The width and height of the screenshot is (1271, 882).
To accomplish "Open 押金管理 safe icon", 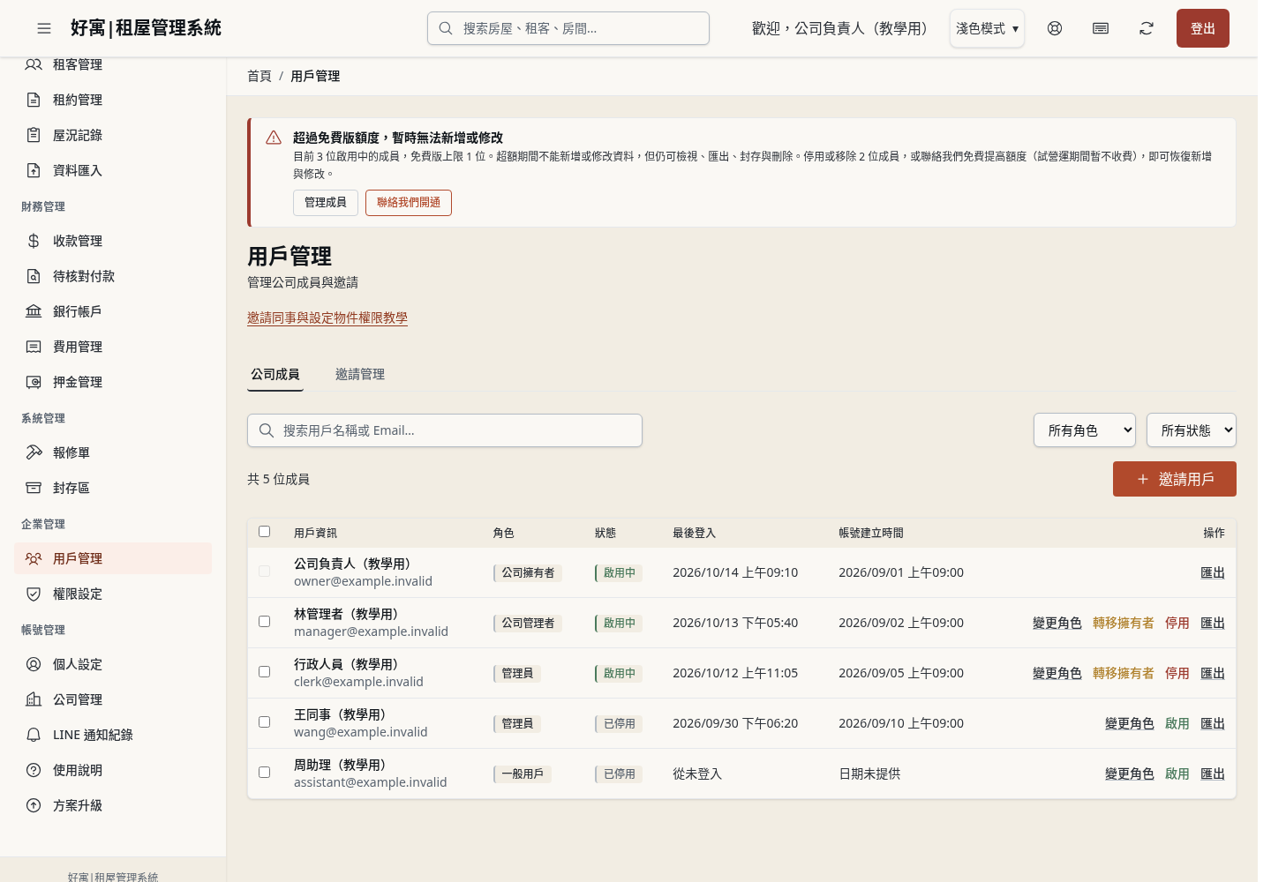I will [34, 382].
